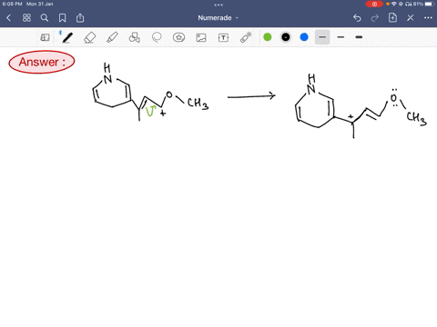Open the Numerade document title dropdown
This screenshot has width=437, height=327.
(x=218, y=18)
